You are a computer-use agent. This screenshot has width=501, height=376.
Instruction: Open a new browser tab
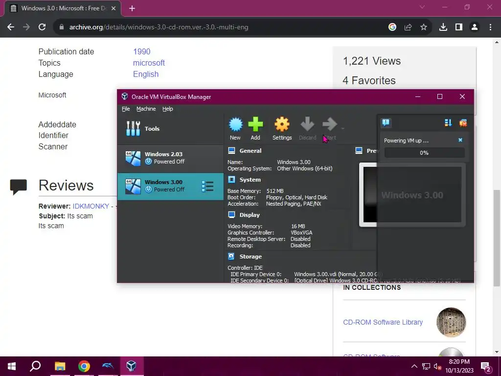pos(132,8)
